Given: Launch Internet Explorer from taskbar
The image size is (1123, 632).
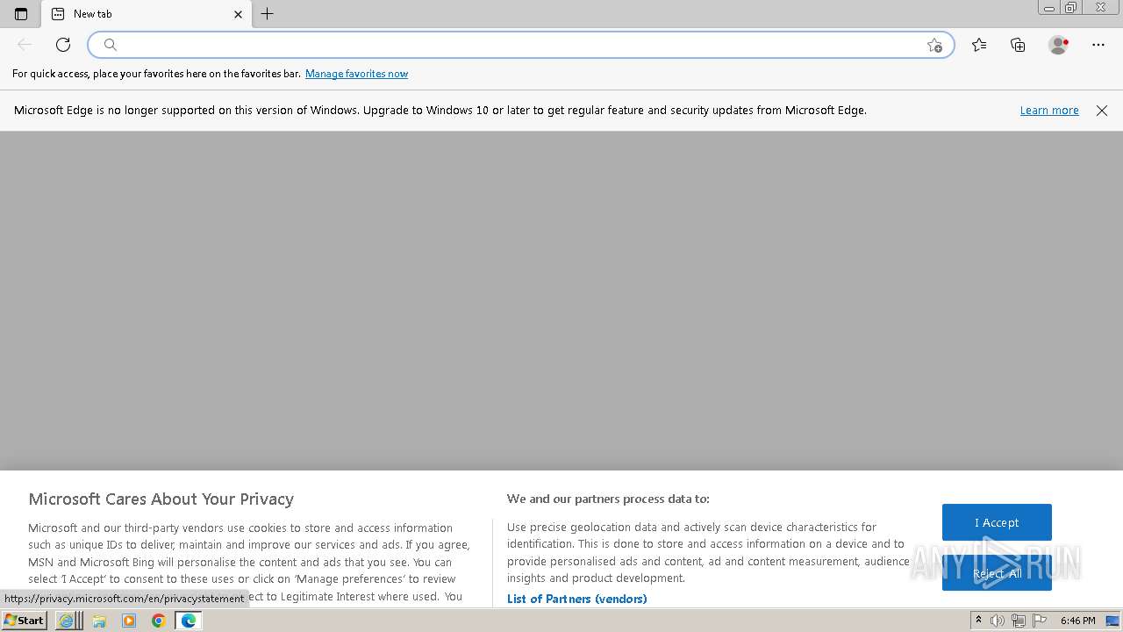Looking at the screenshot, I should 66,621.
